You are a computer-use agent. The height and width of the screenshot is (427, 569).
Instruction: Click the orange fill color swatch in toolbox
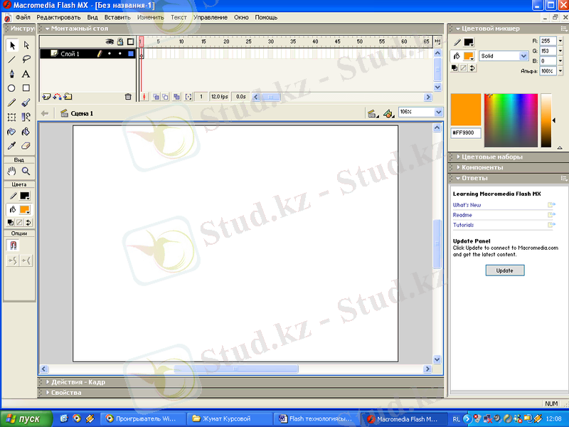(x=25, y=209)
